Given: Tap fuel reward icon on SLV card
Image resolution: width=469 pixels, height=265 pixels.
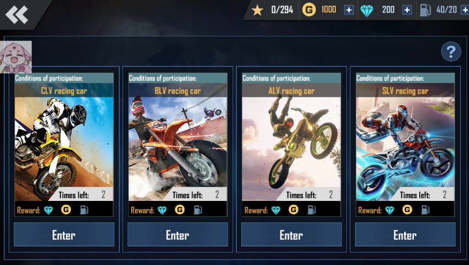Looking at the screenshot, I should (x=425, y=210).
